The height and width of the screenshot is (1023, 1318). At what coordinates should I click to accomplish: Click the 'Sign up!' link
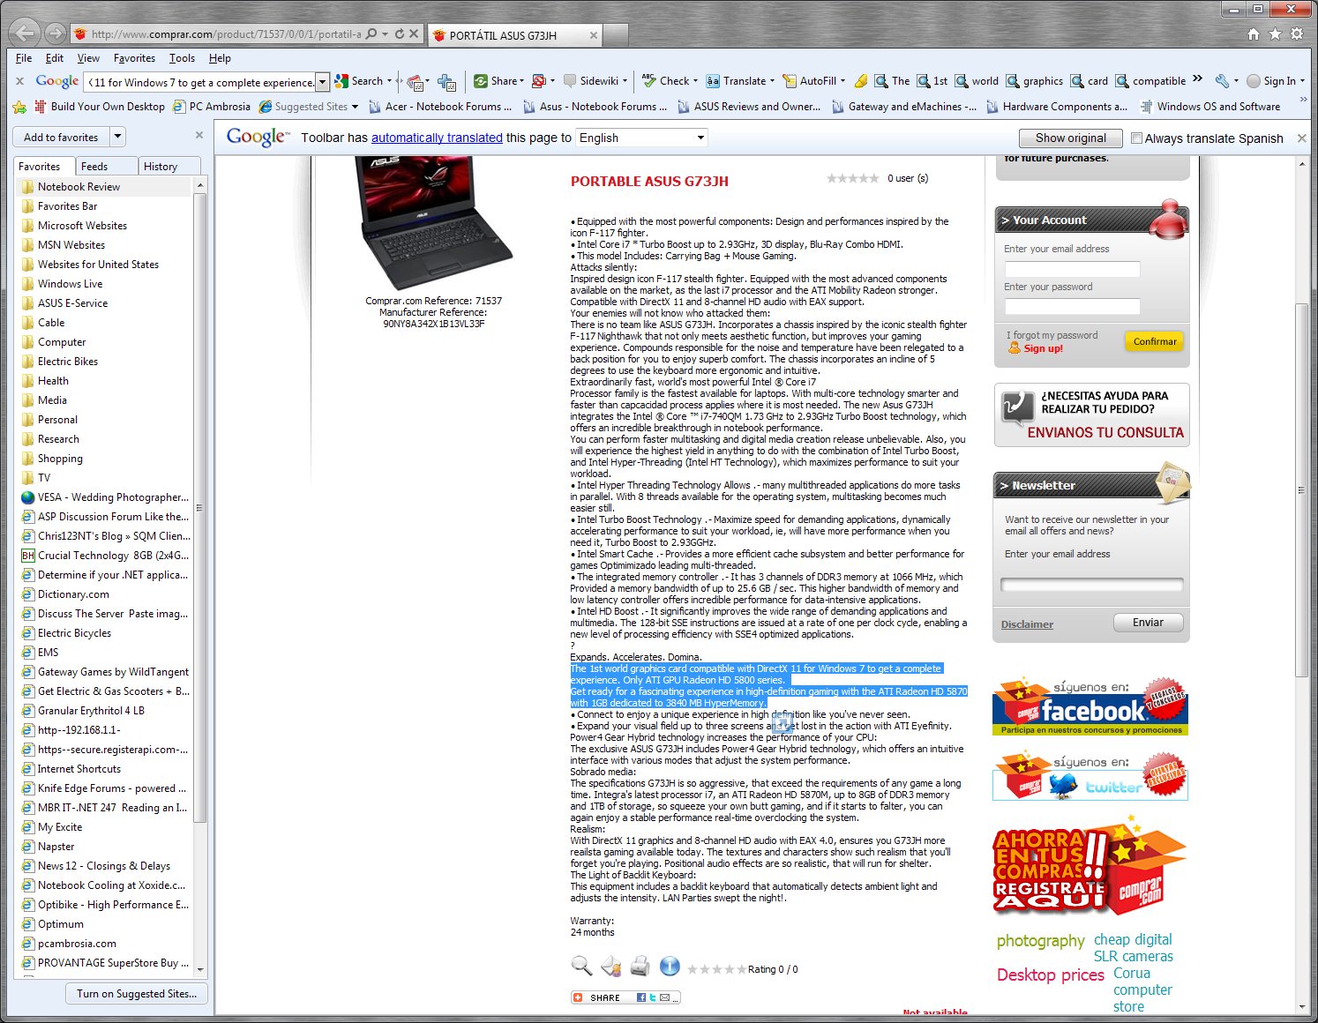click(x=1043, y=348)
